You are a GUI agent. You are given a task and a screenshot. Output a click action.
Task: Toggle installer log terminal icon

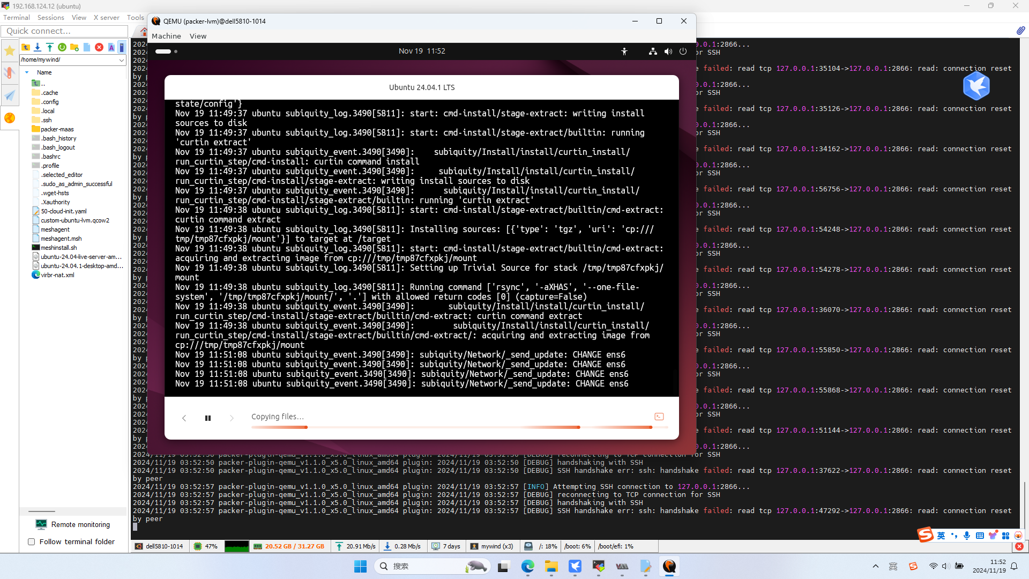pyautogui.click(x=659, y=417)
